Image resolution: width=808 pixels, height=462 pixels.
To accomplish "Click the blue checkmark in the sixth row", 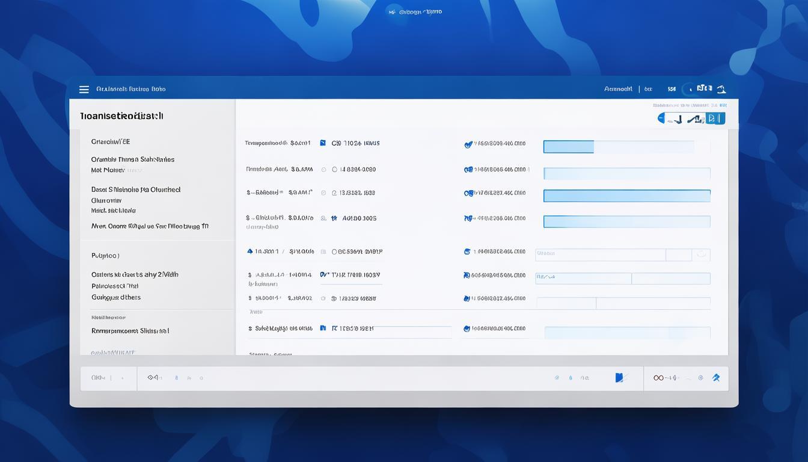I will click(x=323, y=274).
